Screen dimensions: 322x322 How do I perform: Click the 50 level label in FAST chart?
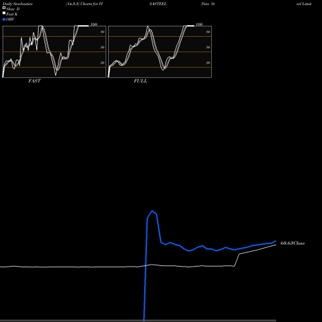pos(102,48)
